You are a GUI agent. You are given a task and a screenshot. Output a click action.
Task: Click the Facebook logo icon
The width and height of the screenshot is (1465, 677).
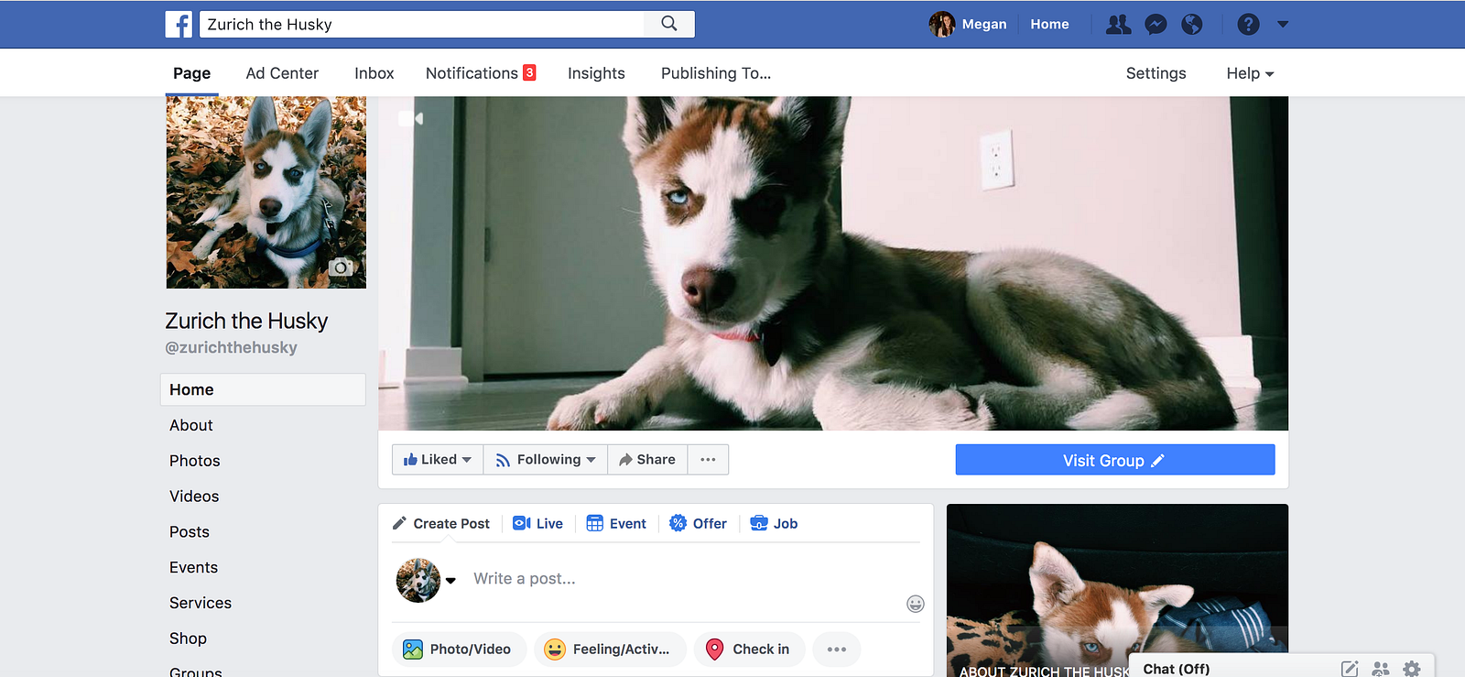point(179,25)
